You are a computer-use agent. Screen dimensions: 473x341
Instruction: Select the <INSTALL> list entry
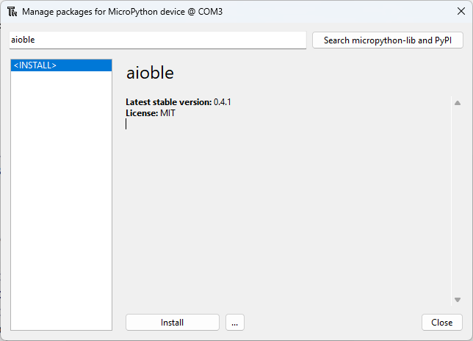pos(61,65)
